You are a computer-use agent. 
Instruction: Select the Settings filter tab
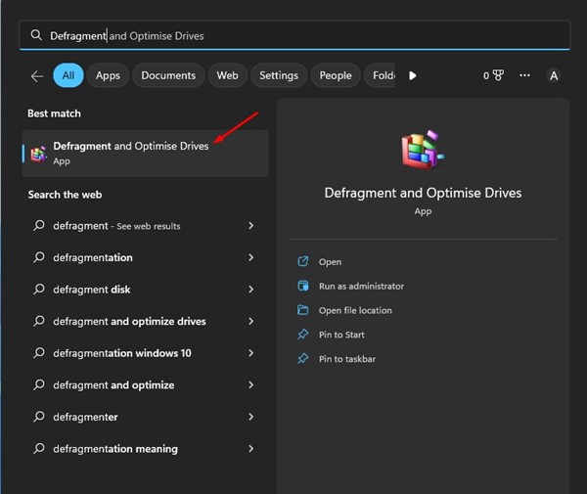[x=279, y=75]
